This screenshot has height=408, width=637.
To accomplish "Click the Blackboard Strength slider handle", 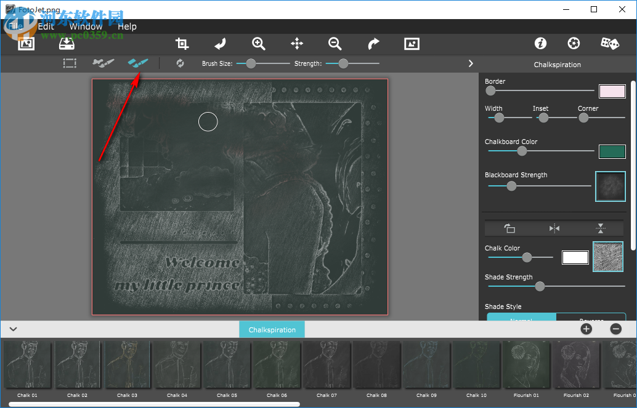I will tap(511, 186).
